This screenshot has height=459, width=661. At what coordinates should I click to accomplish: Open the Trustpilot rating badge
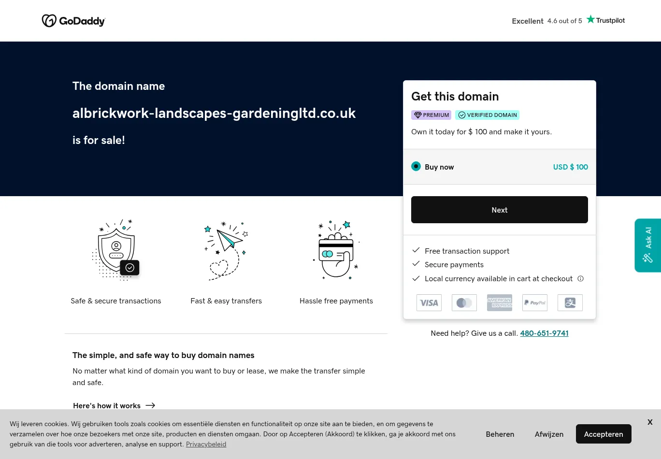point(568,21)
